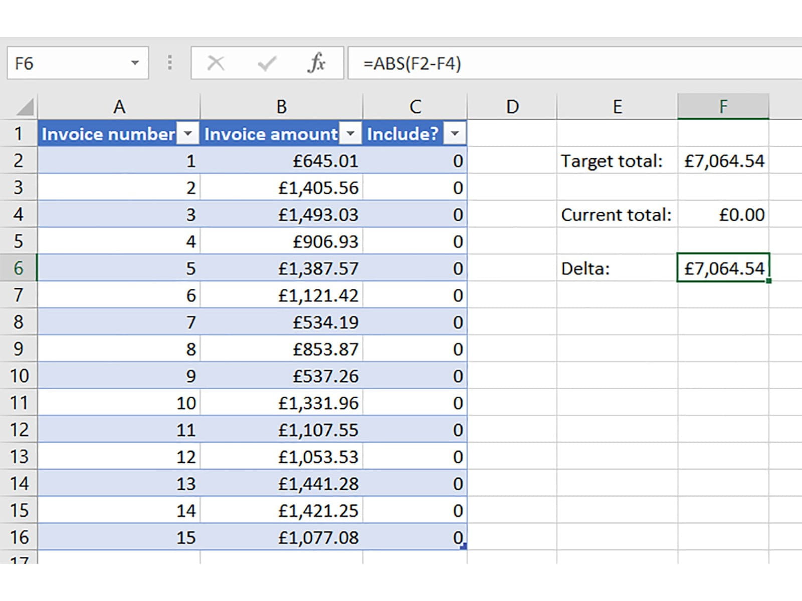This screenshot has height=601, width=802.
Task: Open the Invoice amount filter dropdown
Action: coord(351,134)
